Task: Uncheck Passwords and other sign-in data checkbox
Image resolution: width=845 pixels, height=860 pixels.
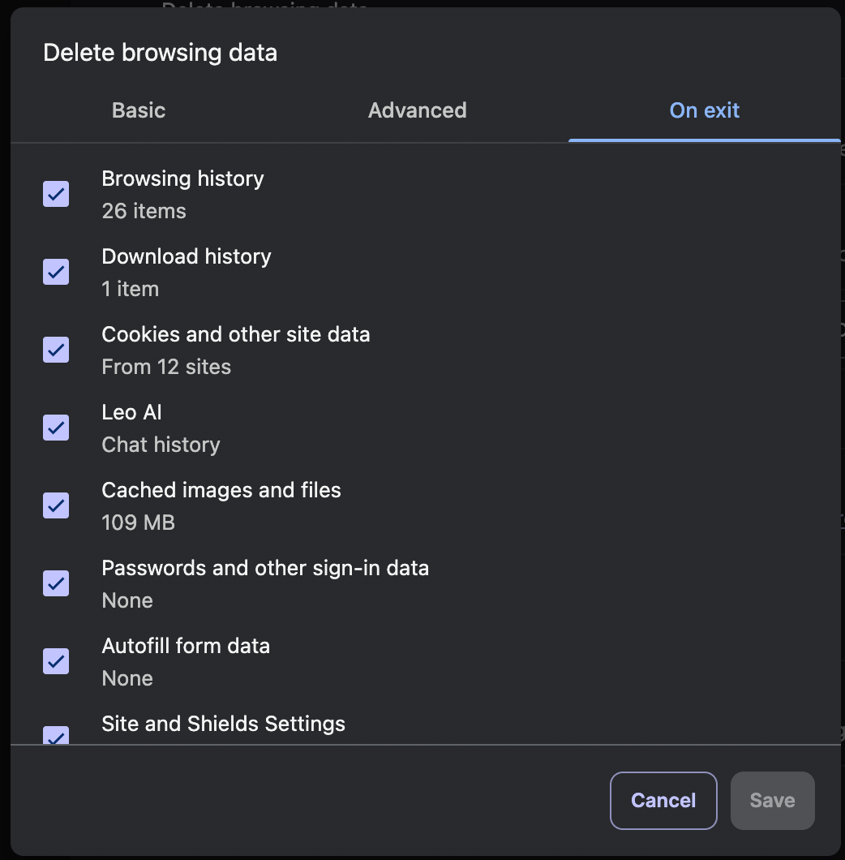Action: (56, 583)
